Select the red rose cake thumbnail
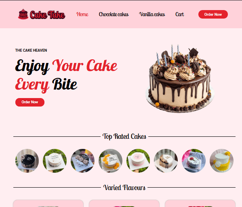 coord(194,161)
